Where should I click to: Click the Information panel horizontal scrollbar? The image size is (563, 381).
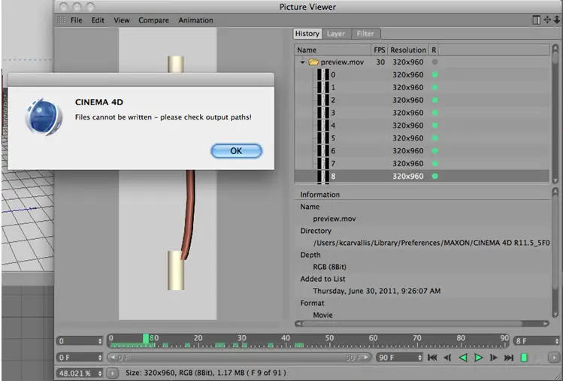[x=422, y=324]
